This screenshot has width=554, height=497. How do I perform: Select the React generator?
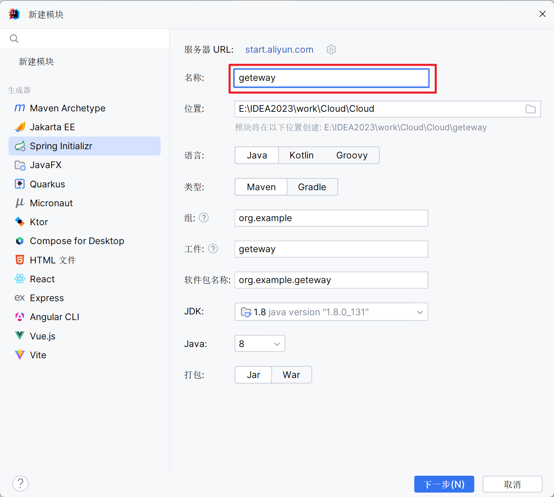coord(85,279)
